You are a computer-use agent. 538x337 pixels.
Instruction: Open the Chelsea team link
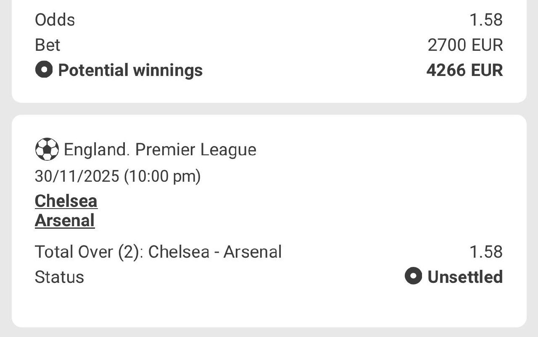[66, 201]
